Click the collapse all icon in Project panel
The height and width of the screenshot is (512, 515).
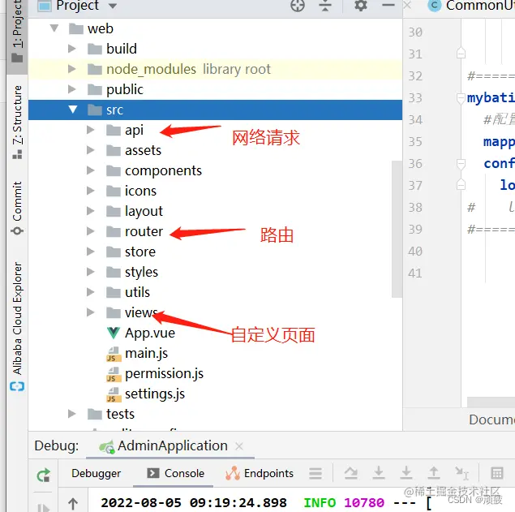tap(325, 6)
